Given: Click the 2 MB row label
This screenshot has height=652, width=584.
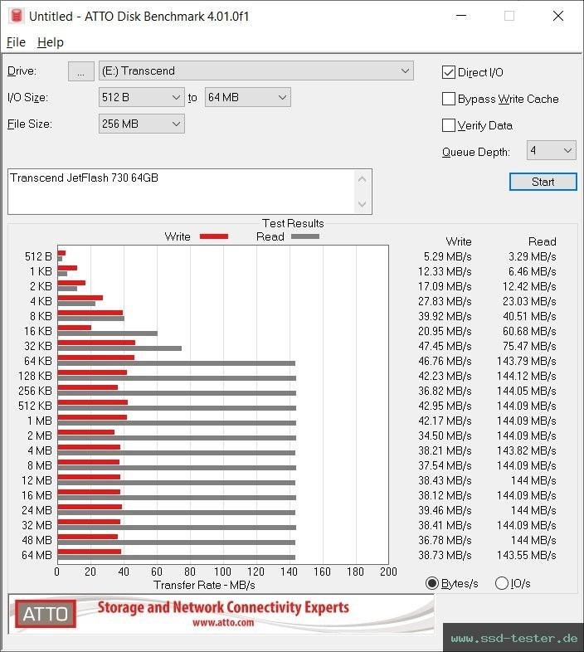Looking at the screenshot, I should [x=40, y=435].
